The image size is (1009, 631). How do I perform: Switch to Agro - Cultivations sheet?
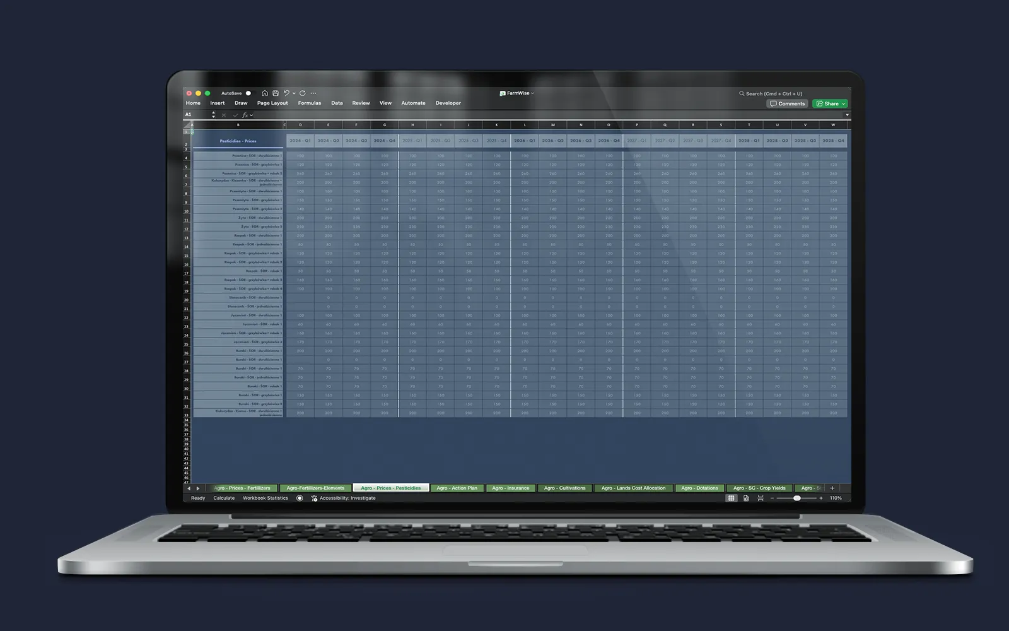pyautogui.click(x=564, y=488)
